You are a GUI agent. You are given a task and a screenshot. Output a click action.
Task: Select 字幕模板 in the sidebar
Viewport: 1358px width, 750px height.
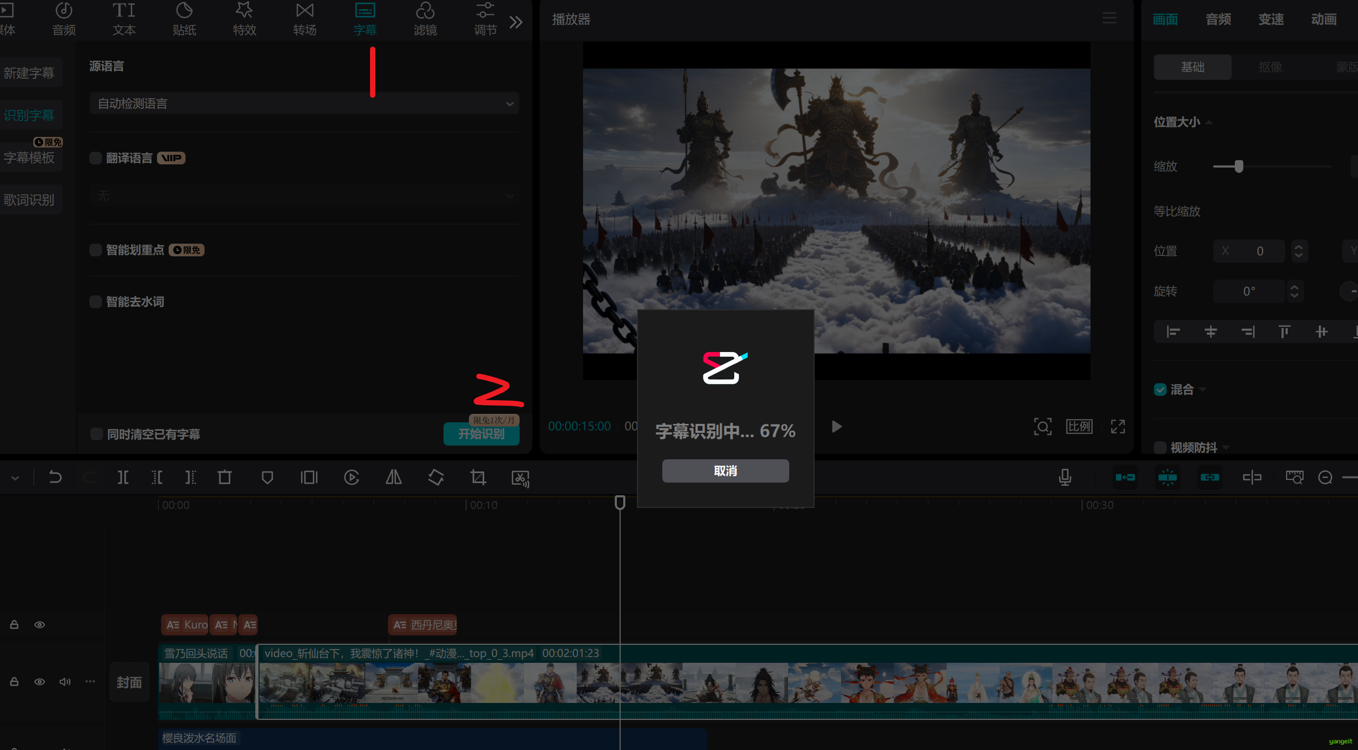point(29,158)
